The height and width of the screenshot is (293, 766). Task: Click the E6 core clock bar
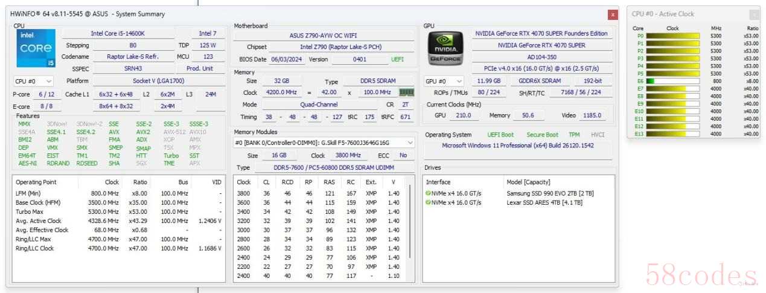click(672, 81)
